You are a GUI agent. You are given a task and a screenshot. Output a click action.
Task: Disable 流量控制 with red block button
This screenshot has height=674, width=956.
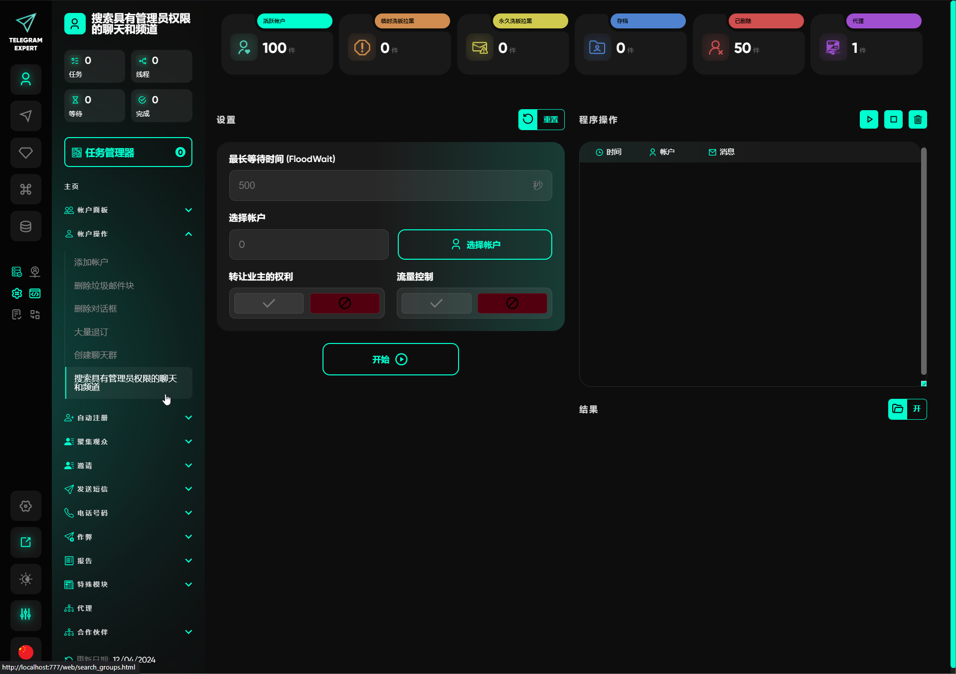(x=512, y=303)
